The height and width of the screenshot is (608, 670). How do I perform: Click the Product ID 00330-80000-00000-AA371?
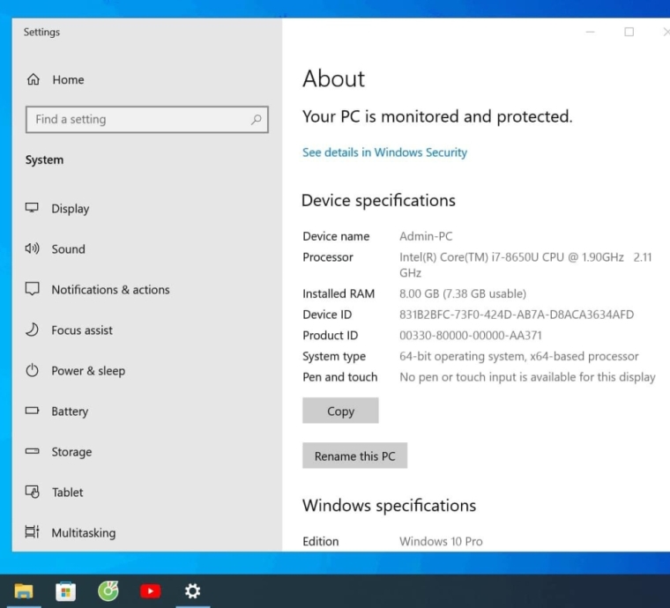pos(471,336)
